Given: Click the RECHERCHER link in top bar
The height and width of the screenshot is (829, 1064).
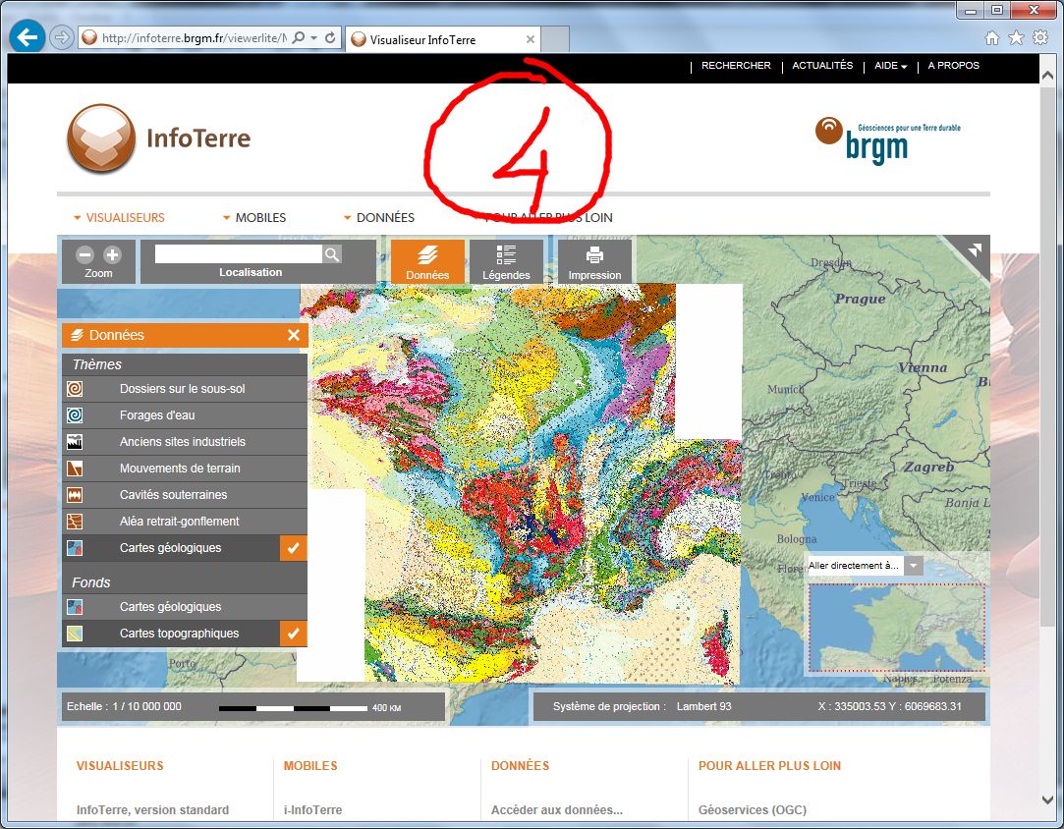Looking at the screenshot, I should [x=736, y=66].
